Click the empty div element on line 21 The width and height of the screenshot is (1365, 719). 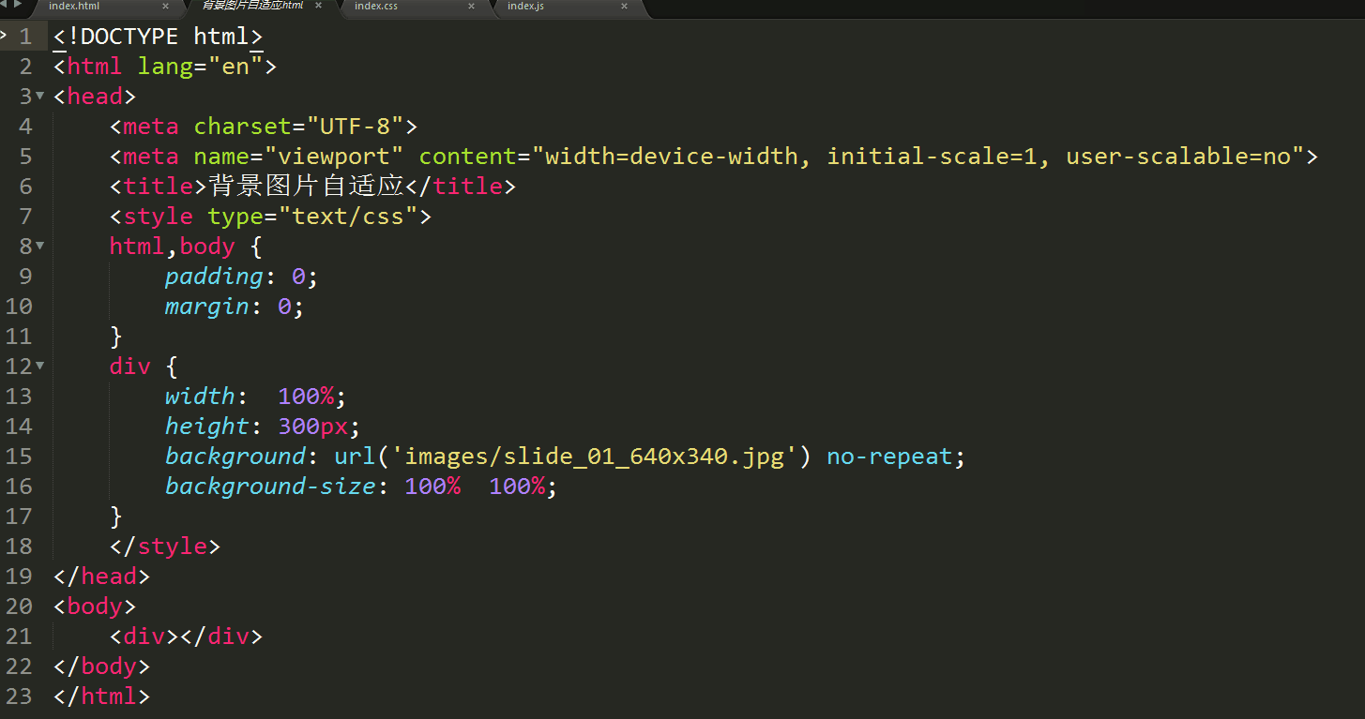point(186,637)
